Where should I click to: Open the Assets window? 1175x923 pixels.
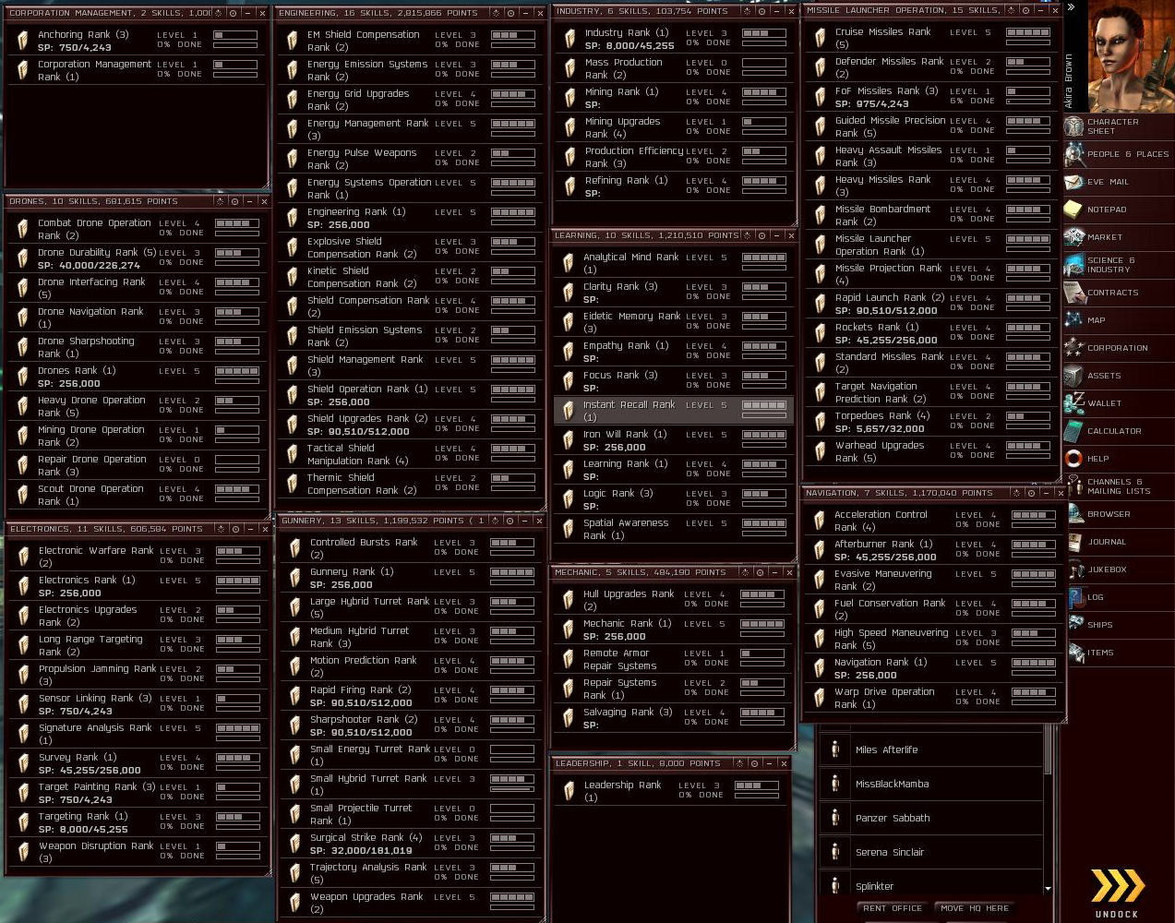(x=1118, y=376)
